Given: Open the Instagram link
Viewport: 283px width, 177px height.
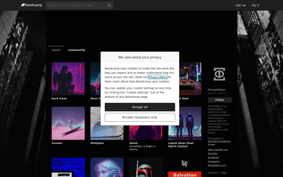Looking at the screenshot, I should pos(214,161).
